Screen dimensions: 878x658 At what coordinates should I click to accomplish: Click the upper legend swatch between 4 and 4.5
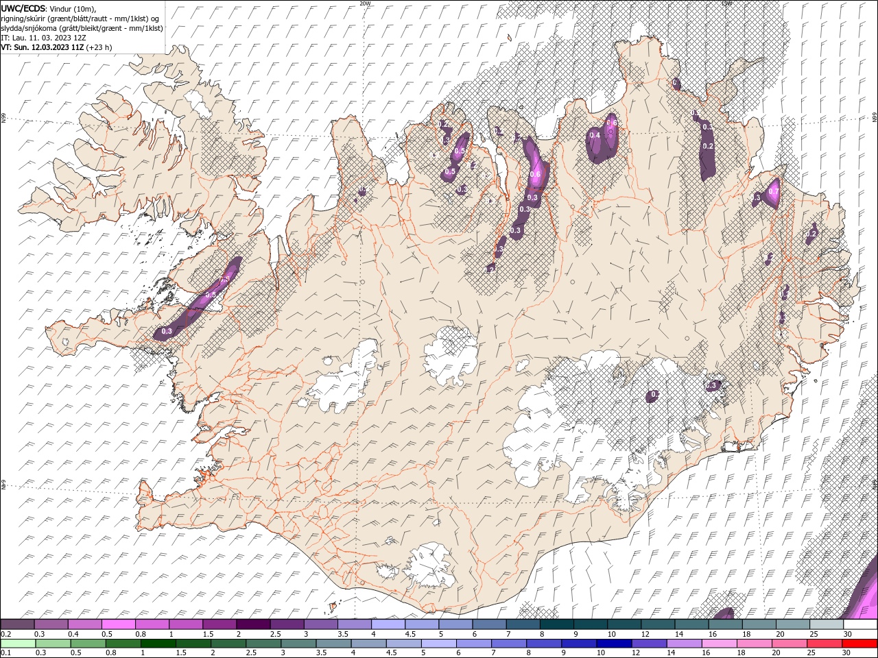[x=388, y=624]
